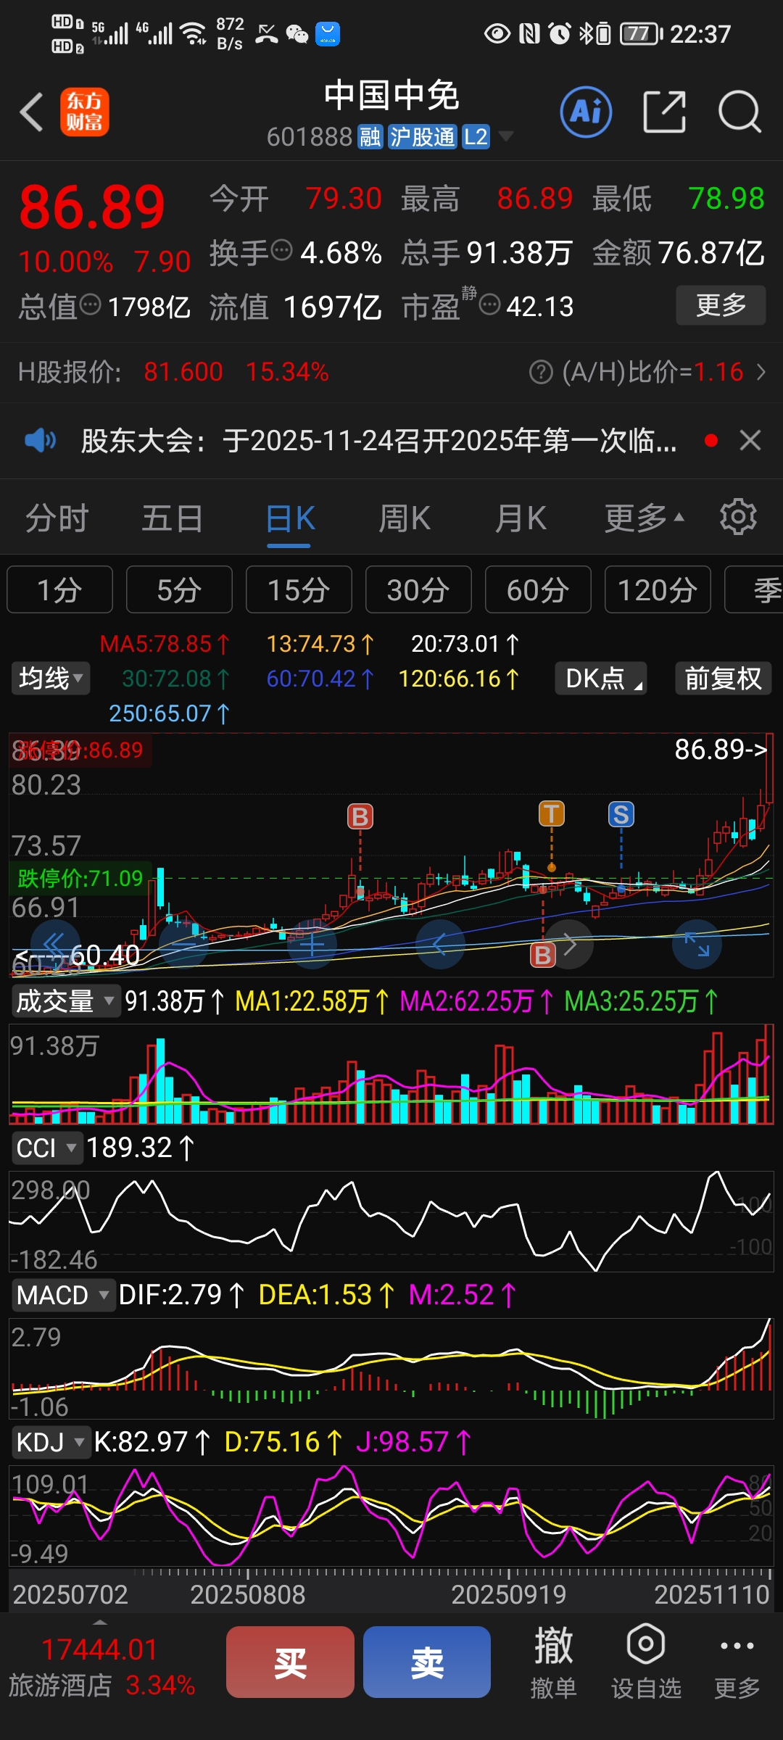Image resolution: width=783 pixels, height=1740 pixels.
Task: Tap the 86.89 current price
Action: [x=93, y=207]
